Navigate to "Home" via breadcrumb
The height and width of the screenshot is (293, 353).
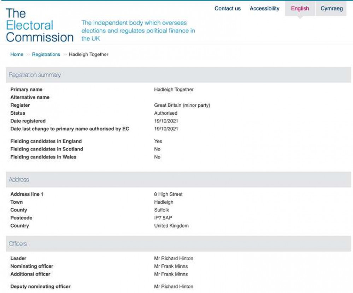[x=17, y=54]
